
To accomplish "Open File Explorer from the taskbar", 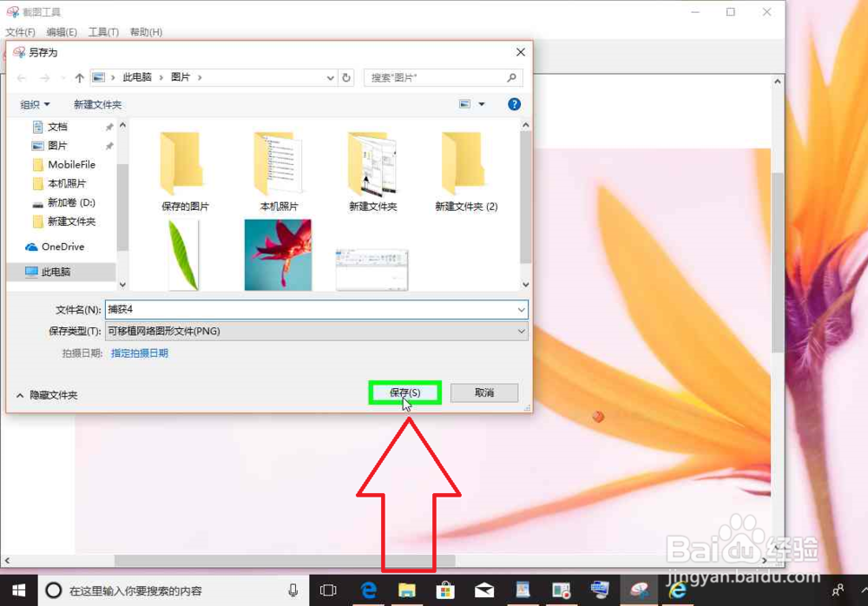I will [x=408, y=590].
